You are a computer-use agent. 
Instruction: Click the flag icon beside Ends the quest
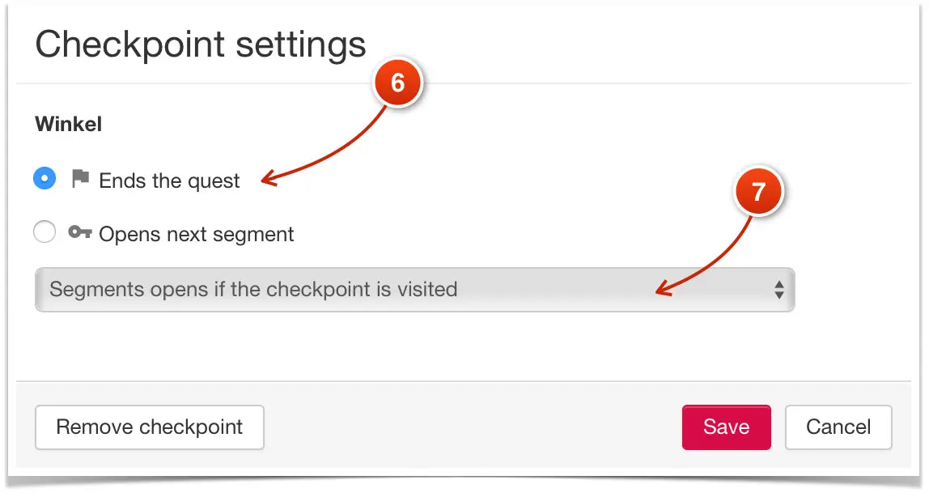[80, 178]
